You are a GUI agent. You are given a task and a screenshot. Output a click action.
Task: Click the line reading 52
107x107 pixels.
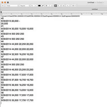tap(2, 77)
